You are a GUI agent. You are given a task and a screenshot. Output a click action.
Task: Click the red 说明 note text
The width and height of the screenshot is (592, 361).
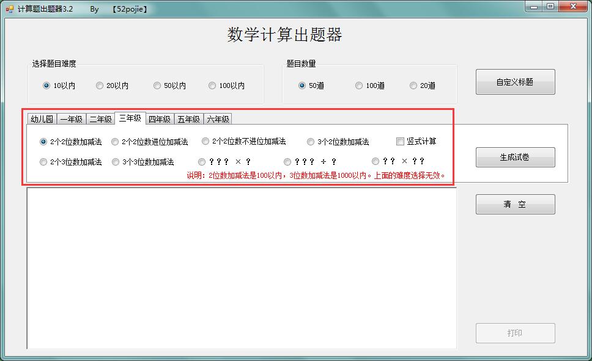316,175
